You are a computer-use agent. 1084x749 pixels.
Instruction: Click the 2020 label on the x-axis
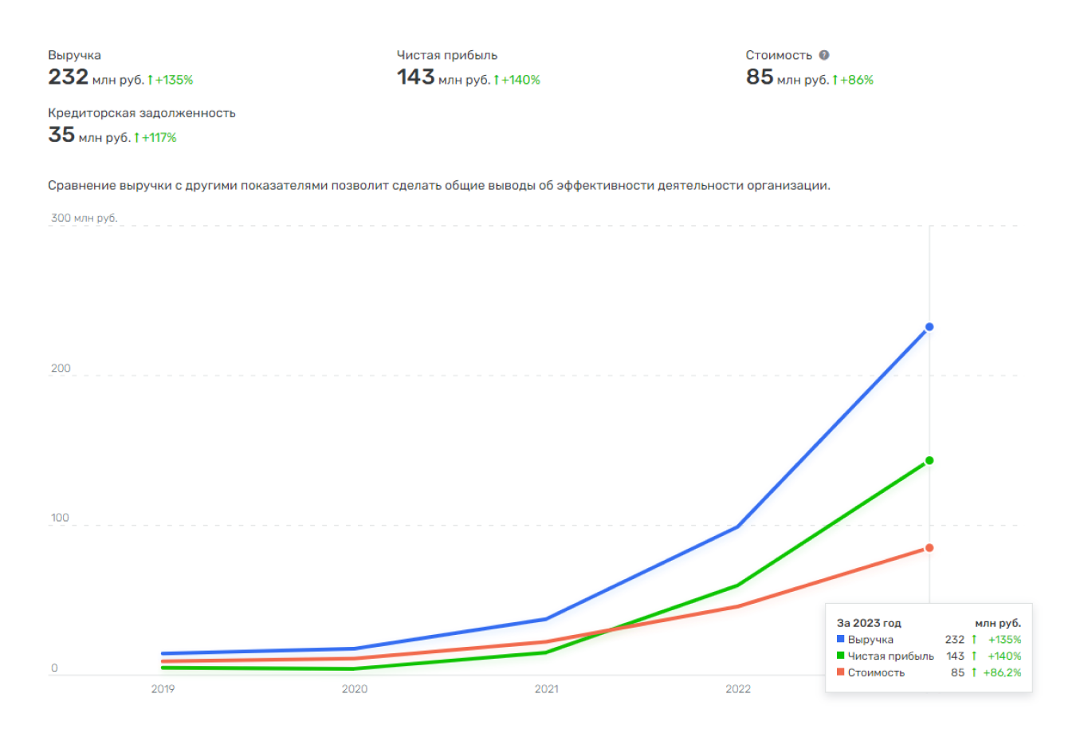pyautogui.click(x=355, y=689)
